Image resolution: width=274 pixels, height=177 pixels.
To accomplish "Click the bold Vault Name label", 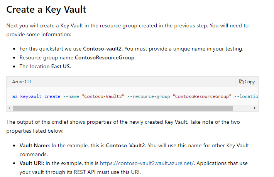I will tap(33, 145).
